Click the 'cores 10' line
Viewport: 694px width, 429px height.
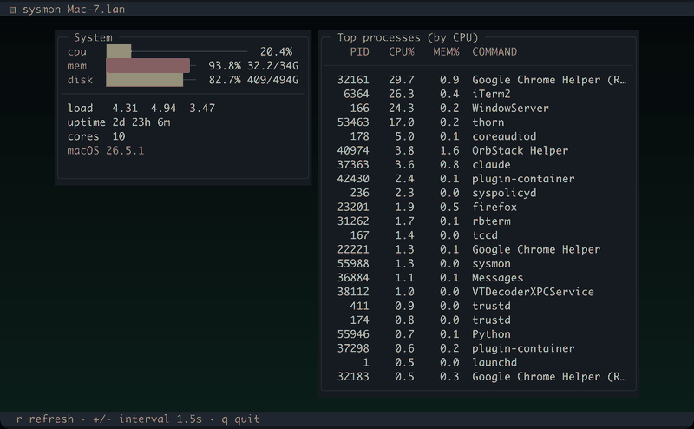[x=96, y=136]
